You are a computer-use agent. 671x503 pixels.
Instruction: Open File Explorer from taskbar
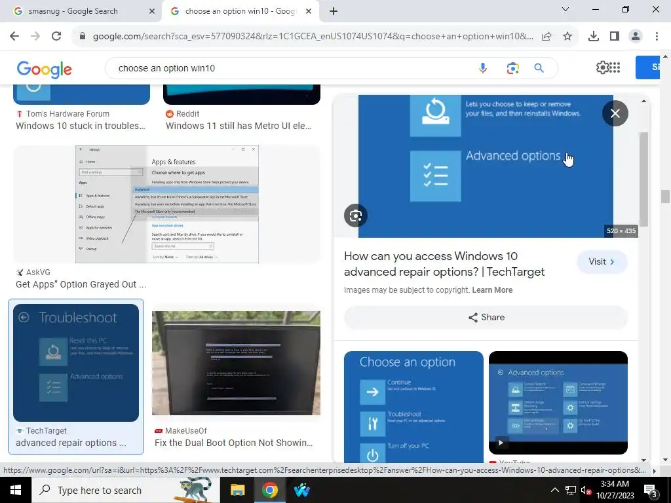click(237, 490)
